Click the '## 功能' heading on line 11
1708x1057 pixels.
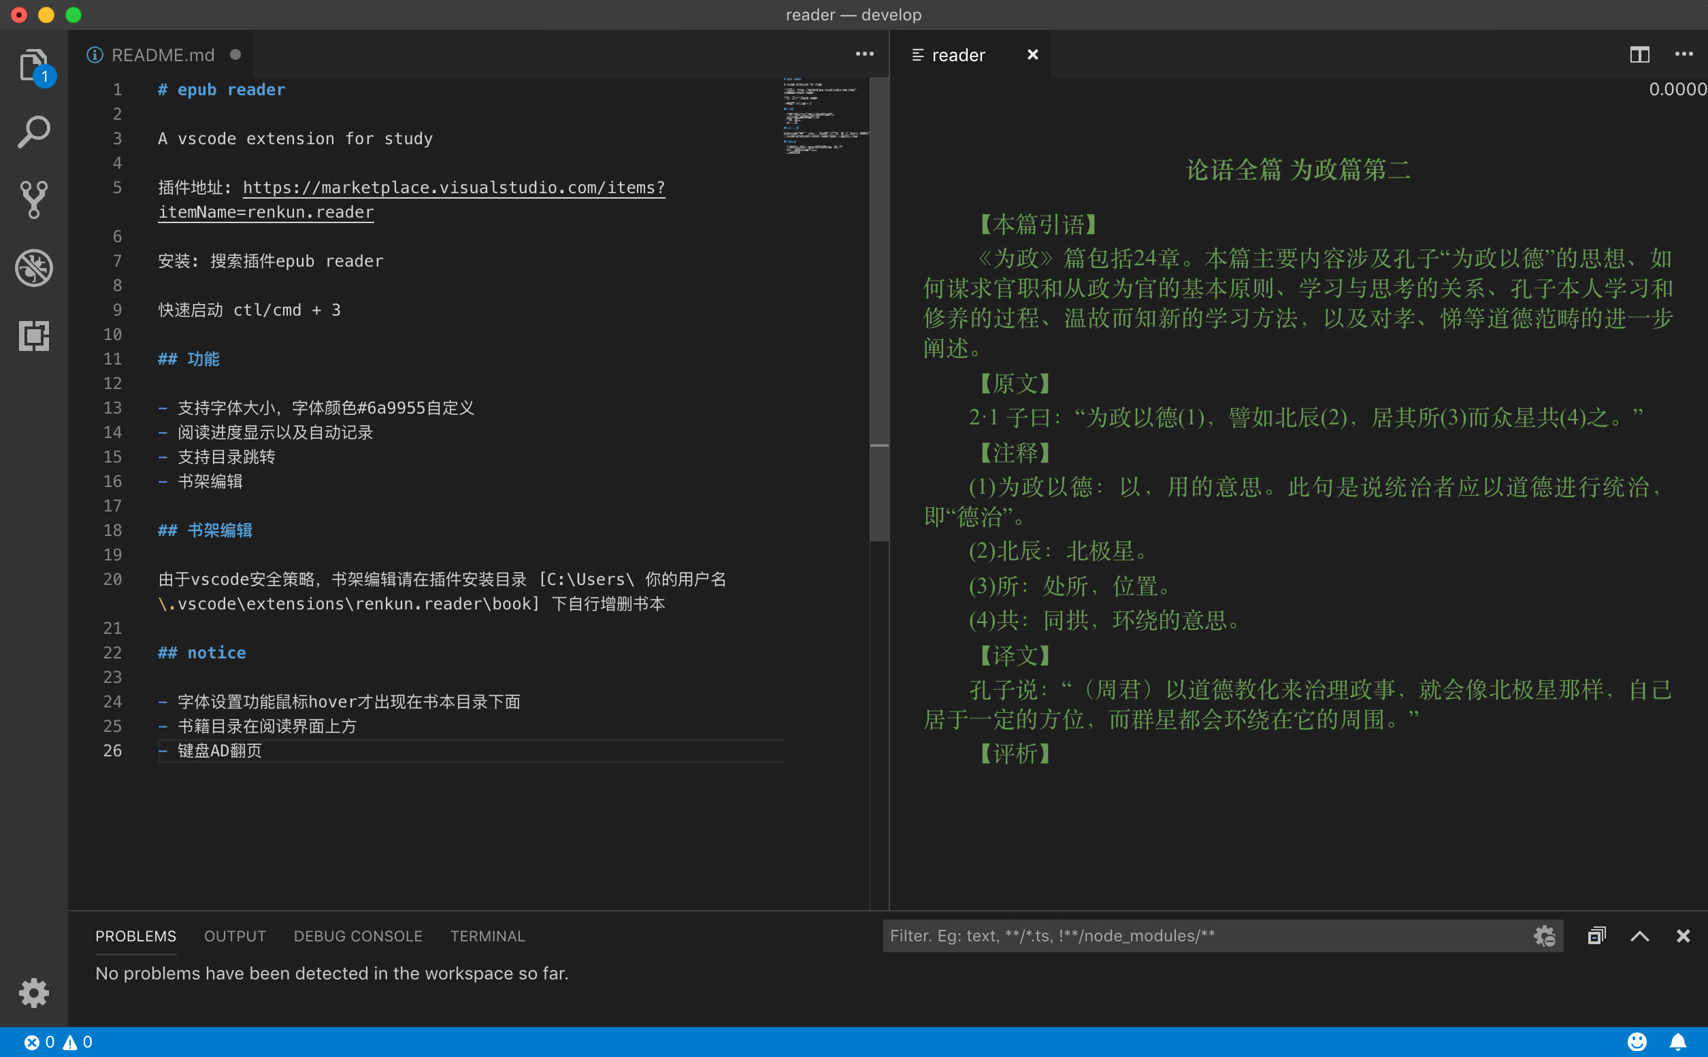pyautogui.click(x=189, y=358)
